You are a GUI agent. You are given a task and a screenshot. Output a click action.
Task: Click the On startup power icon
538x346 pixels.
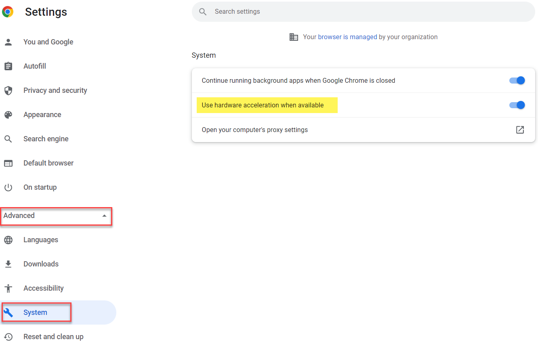tap(8, 187)
